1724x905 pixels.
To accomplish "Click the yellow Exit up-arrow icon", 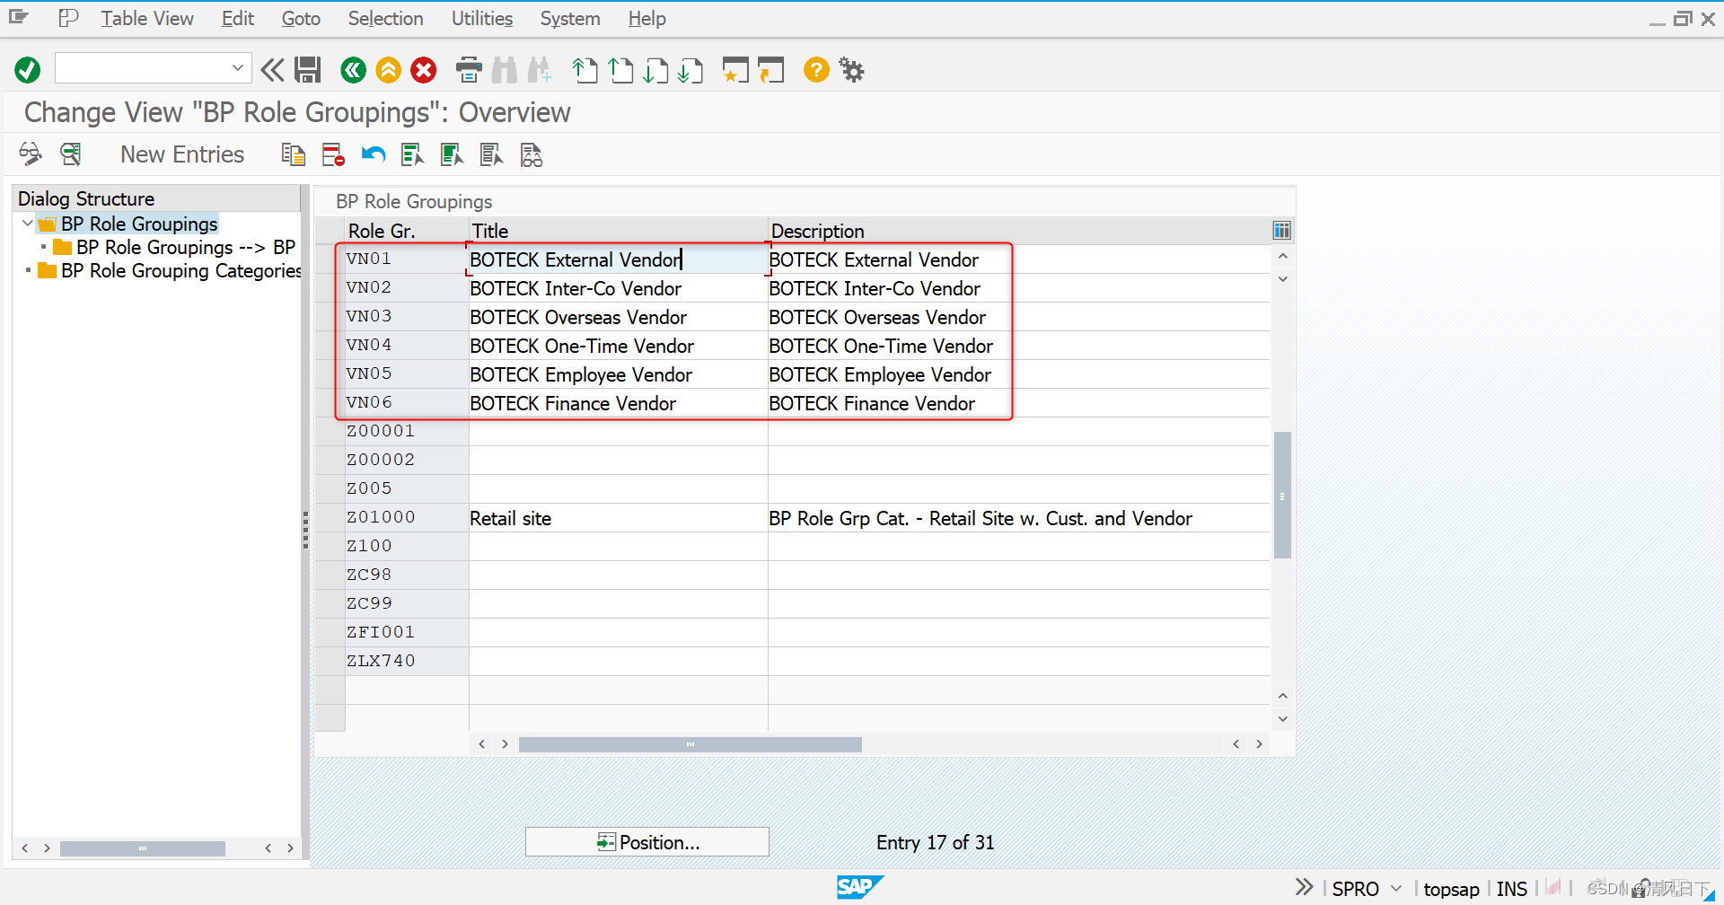I will point(389,70).
